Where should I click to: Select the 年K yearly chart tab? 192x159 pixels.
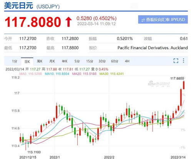tap(65, 61)
